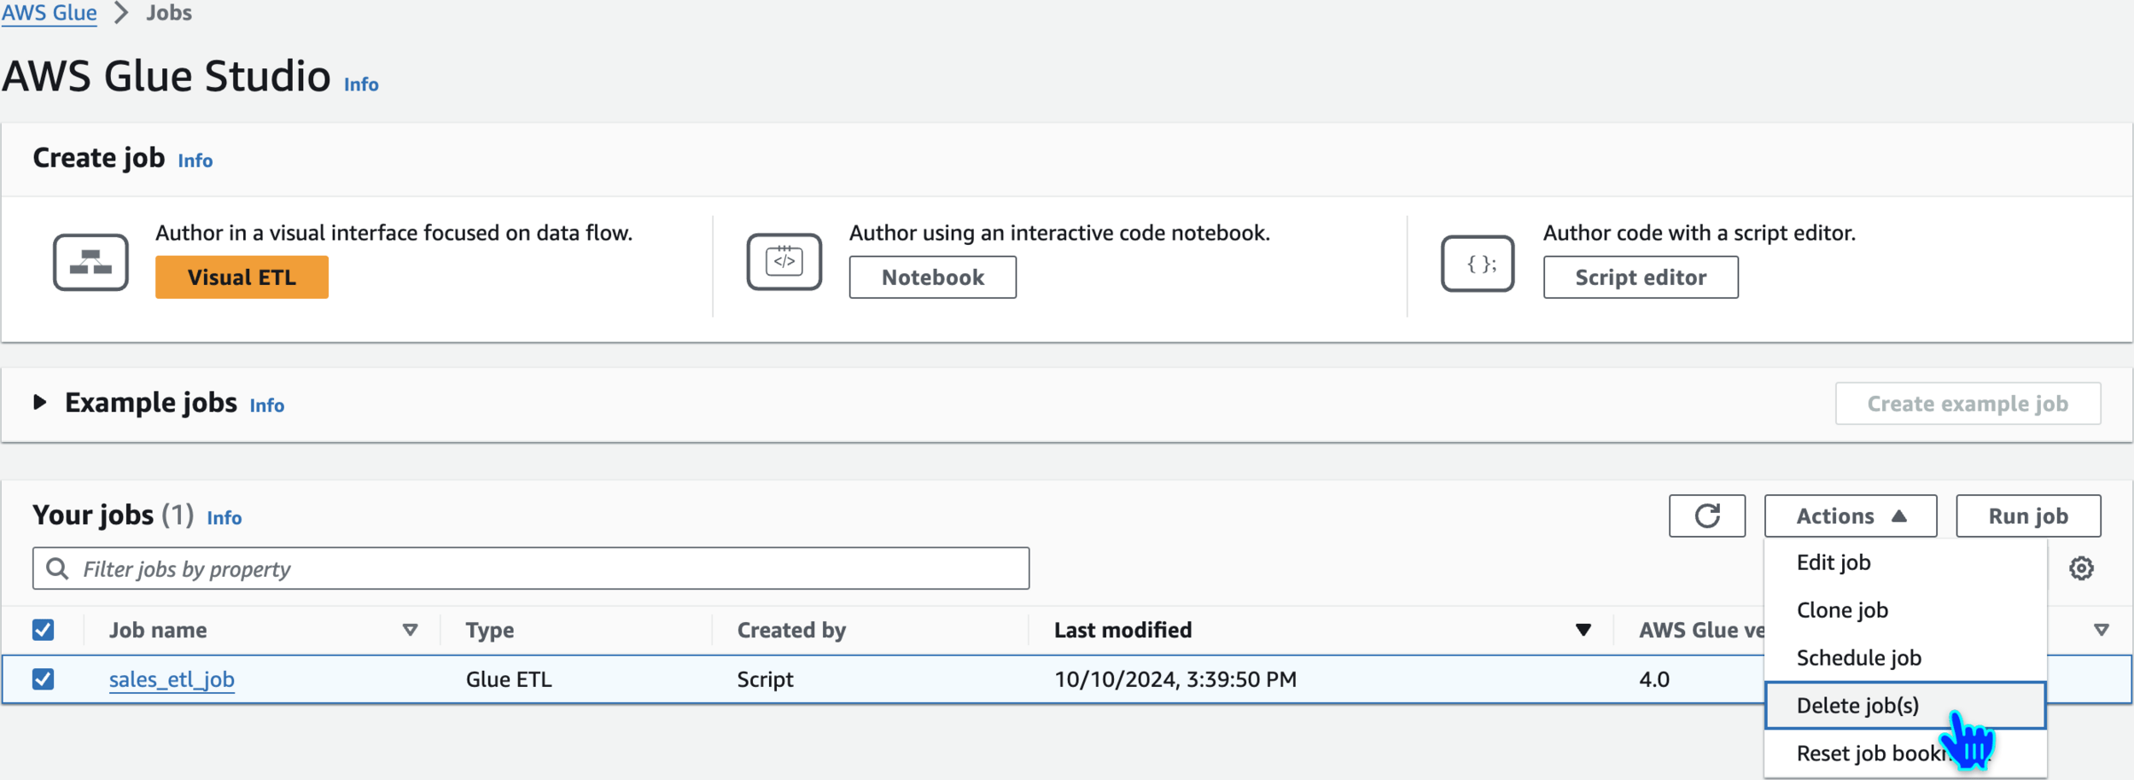Click the Last modified column header
2134x780 pixels.
click(x=1122, y=630)
